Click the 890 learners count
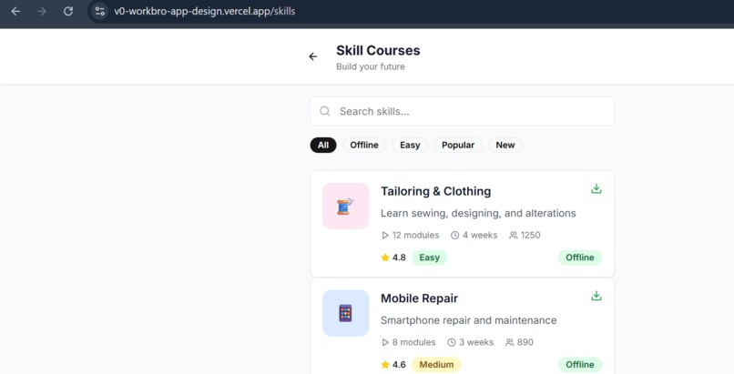This screenshot has width=734, height=374. (x=525, y=342)
